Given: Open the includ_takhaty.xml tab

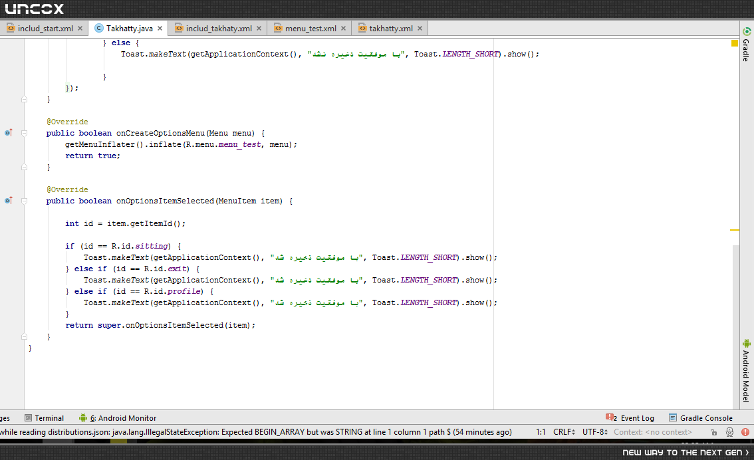Looking at the screenshot, I should coord(219,29).
